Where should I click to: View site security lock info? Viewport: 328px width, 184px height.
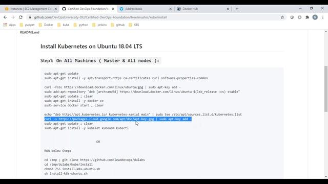[30, 17]
